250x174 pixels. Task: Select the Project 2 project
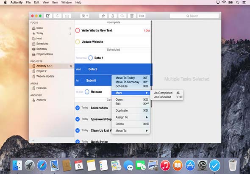(x=52, y=71)
